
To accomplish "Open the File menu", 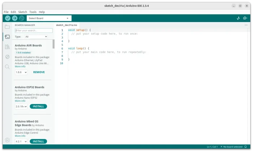I will pos(6,12).
